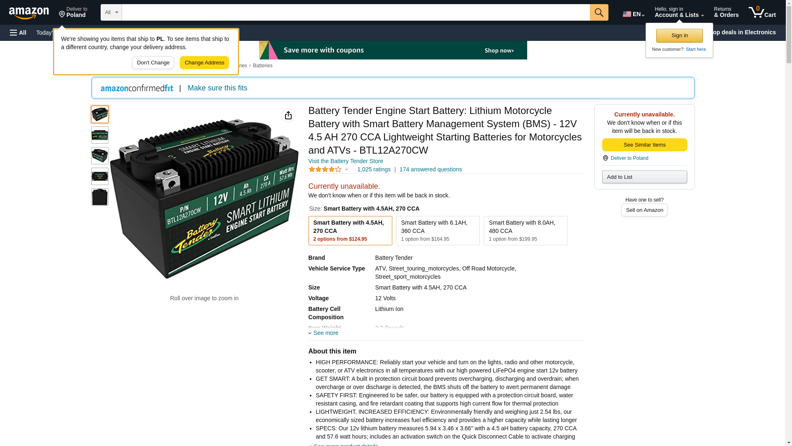Image resolution: width=792 pixels, height=446 pixels.
Task: Open the shopping cart icon
Action: (x=762, y=12)
